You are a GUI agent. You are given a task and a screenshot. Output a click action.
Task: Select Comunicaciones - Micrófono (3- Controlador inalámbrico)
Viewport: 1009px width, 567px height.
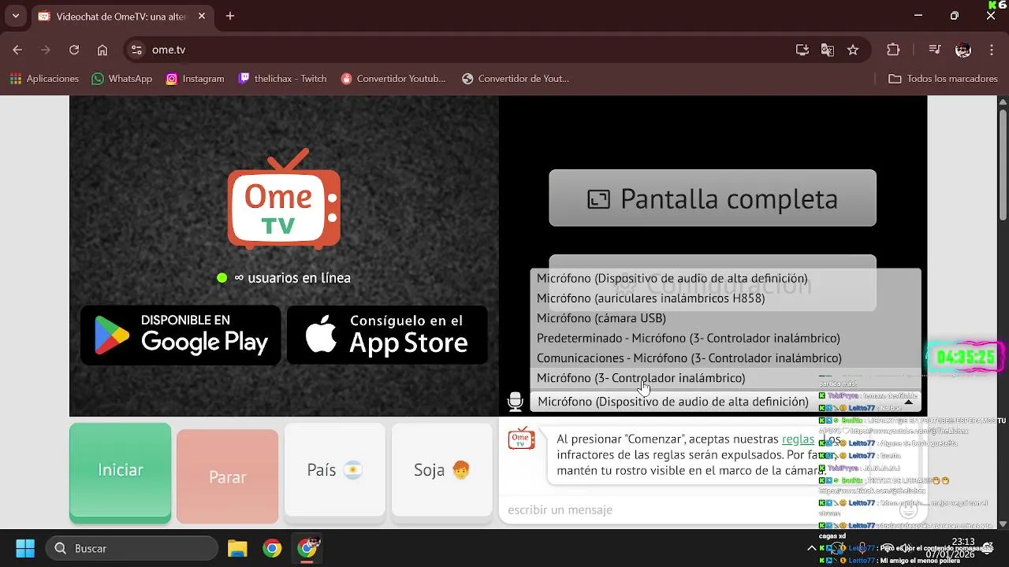pos(725,358)
